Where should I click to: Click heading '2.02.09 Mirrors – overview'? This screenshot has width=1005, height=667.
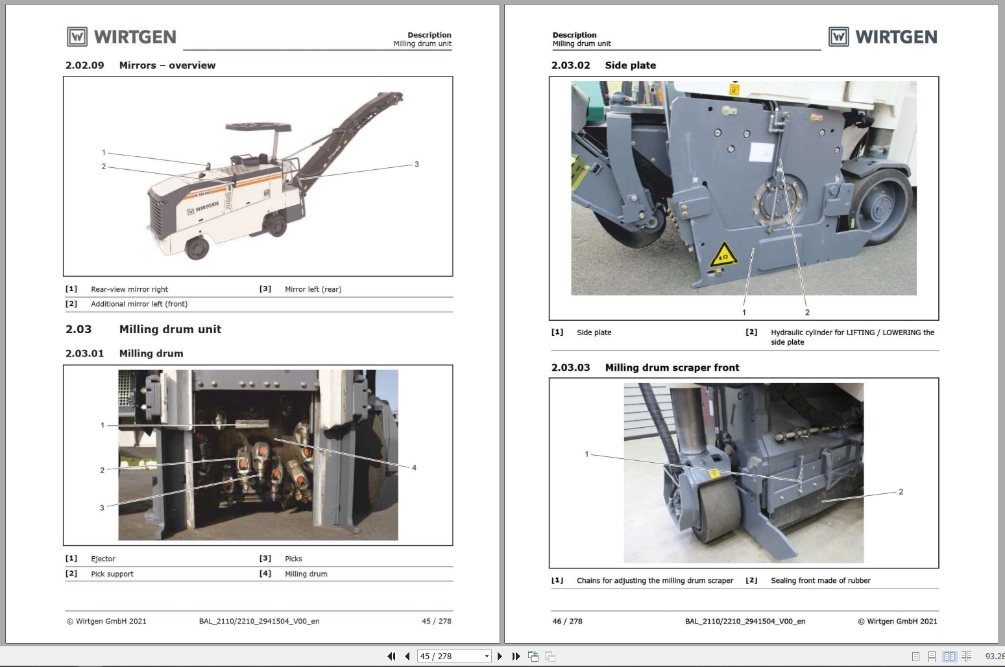(140, 65)
